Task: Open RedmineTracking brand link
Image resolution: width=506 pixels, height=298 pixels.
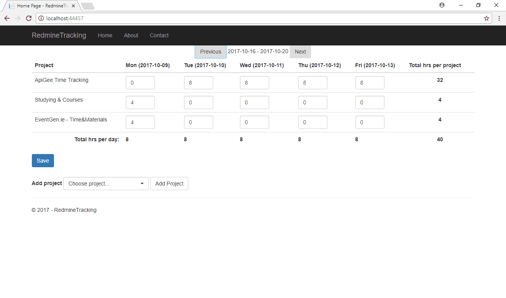Action: point(59,35)
